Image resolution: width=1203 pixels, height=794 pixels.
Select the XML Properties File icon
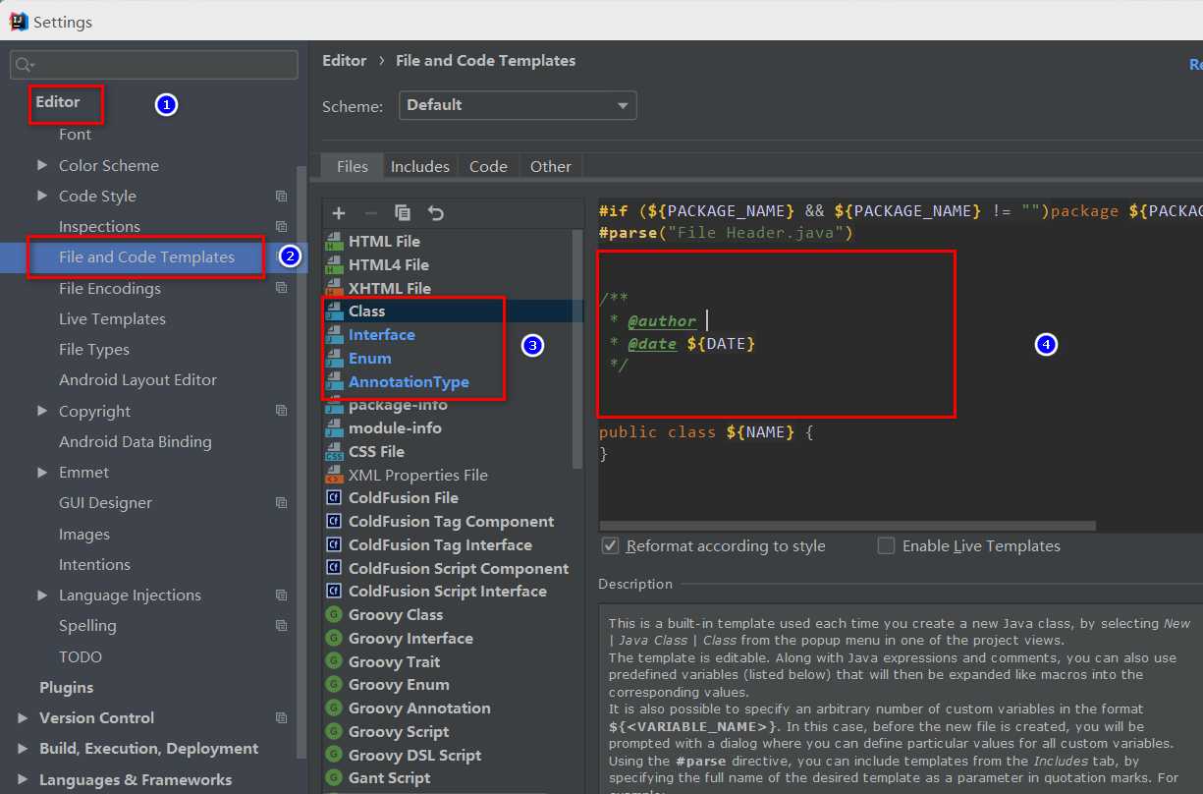pos(333,475)
